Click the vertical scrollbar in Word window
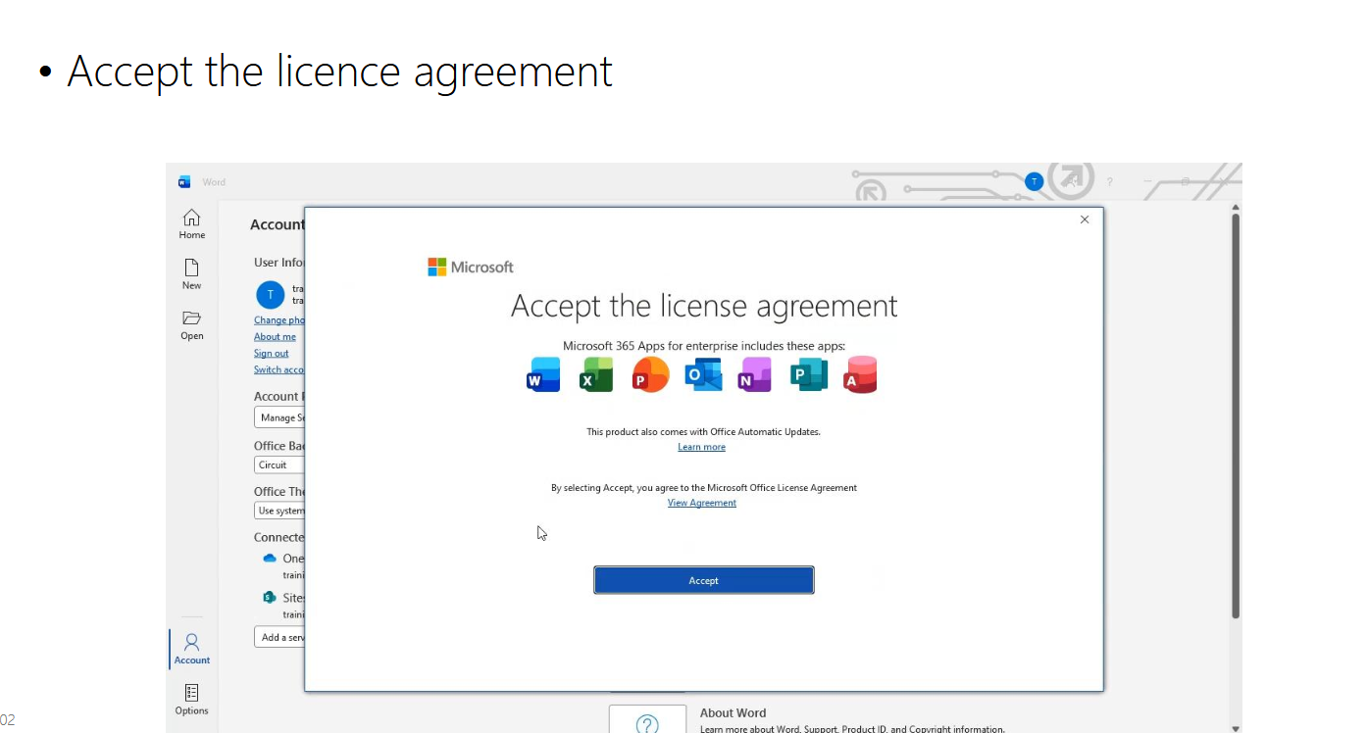Viewport: 1366px width, 733px height. pos(1236,415)
